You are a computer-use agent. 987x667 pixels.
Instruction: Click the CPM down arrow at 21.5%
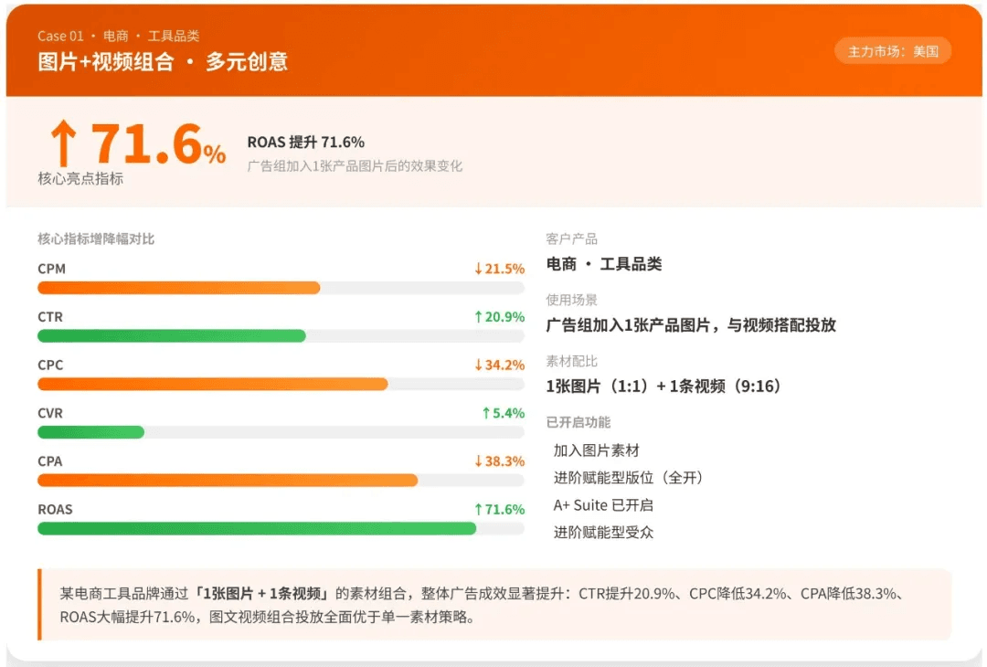tap(478, 269)
